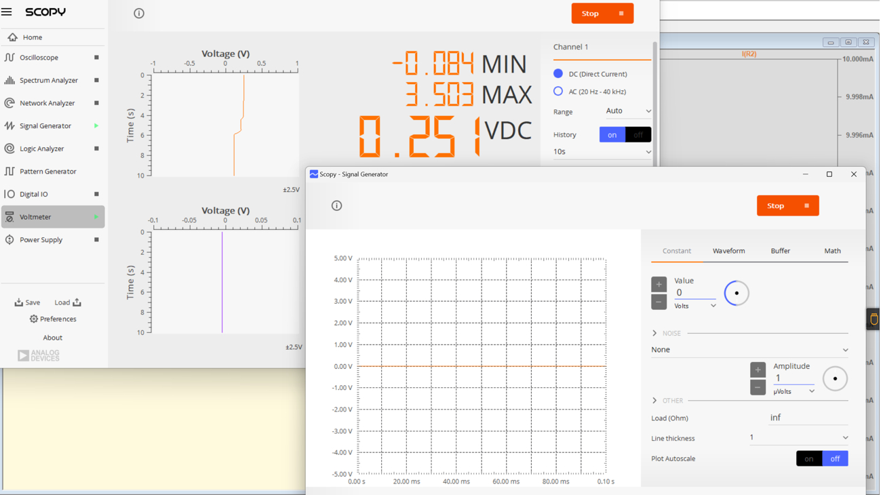The image size is (881, 495).
Task: Open the About page
Action: coord(52,338)
